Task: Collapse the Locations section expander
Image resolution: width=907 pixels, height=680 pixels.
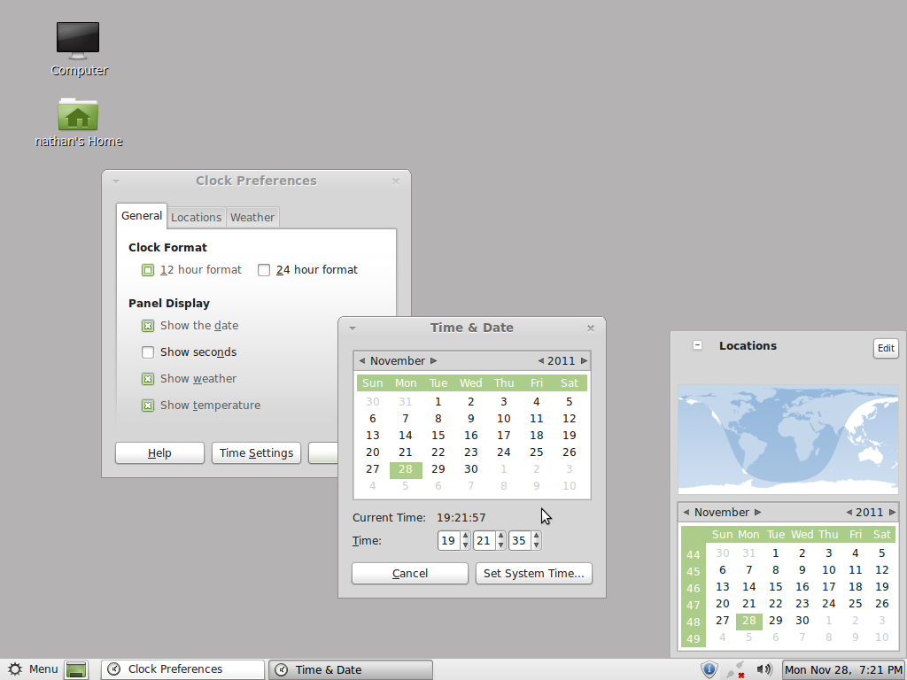Action: [x=698, y=345]
